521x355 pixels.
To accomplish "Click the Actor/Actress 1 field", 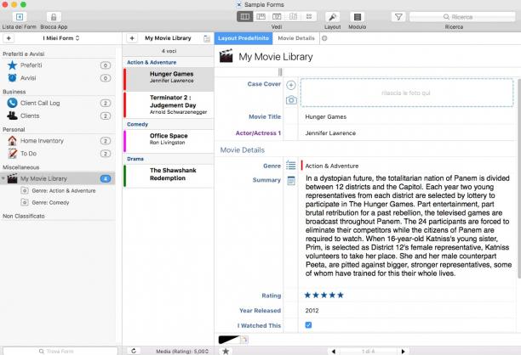I will (x=407, y=133).
